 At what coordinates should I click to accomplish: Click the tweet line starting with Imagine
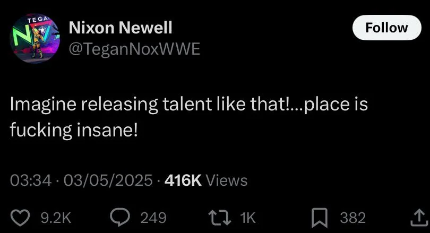coord(189,104)
